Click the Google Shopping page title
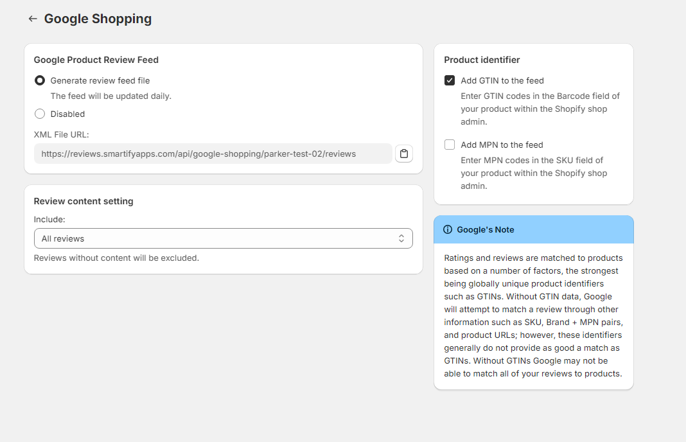The image size is (686, 442). [98, 19]
